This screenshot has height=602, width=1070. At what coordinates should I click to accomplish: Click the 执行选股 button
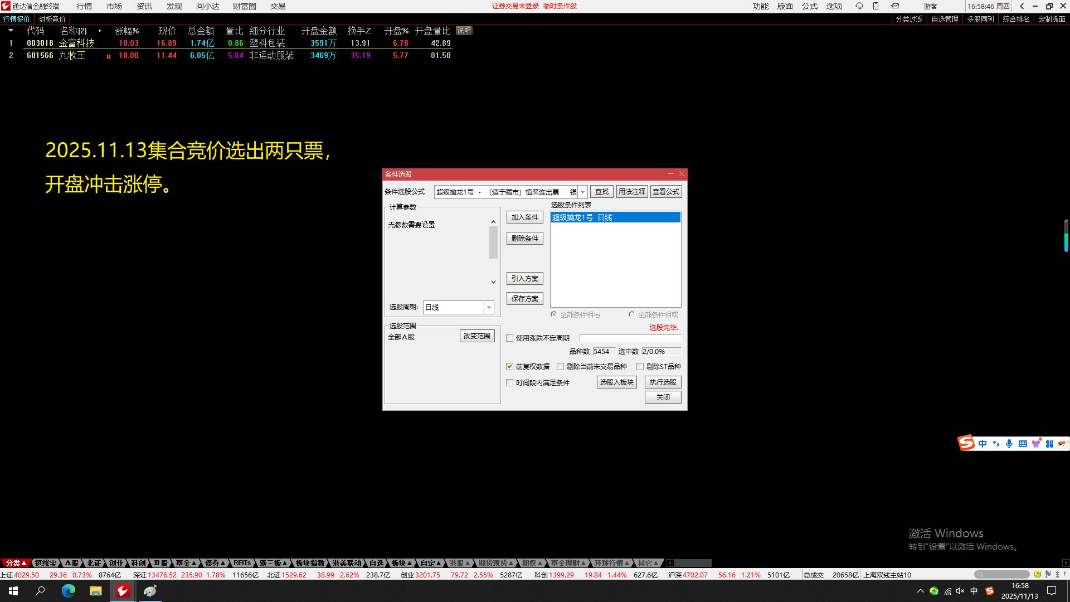point(663,382)
